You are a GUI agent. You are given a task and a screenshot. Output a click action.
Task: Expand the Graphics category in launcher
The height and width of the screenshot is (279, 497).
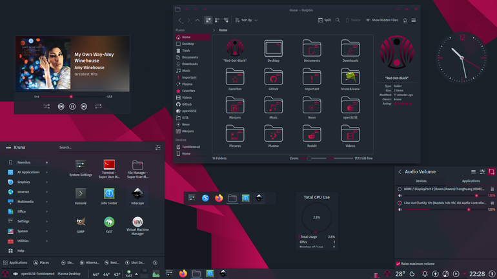[28, 182]
